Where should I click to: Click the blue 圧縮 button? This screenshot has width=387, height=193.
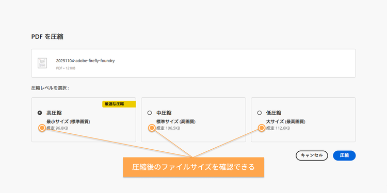tap(344, 155)
